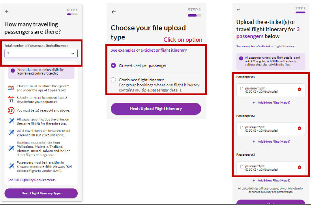
Task: Select Combined flight itinerary option
Action: click(114, 80)
